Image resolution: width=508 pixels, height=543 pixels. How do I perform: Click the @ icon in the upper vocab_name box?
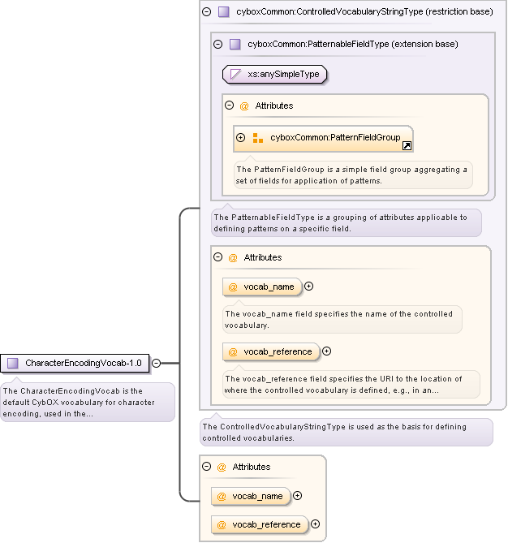232,287
